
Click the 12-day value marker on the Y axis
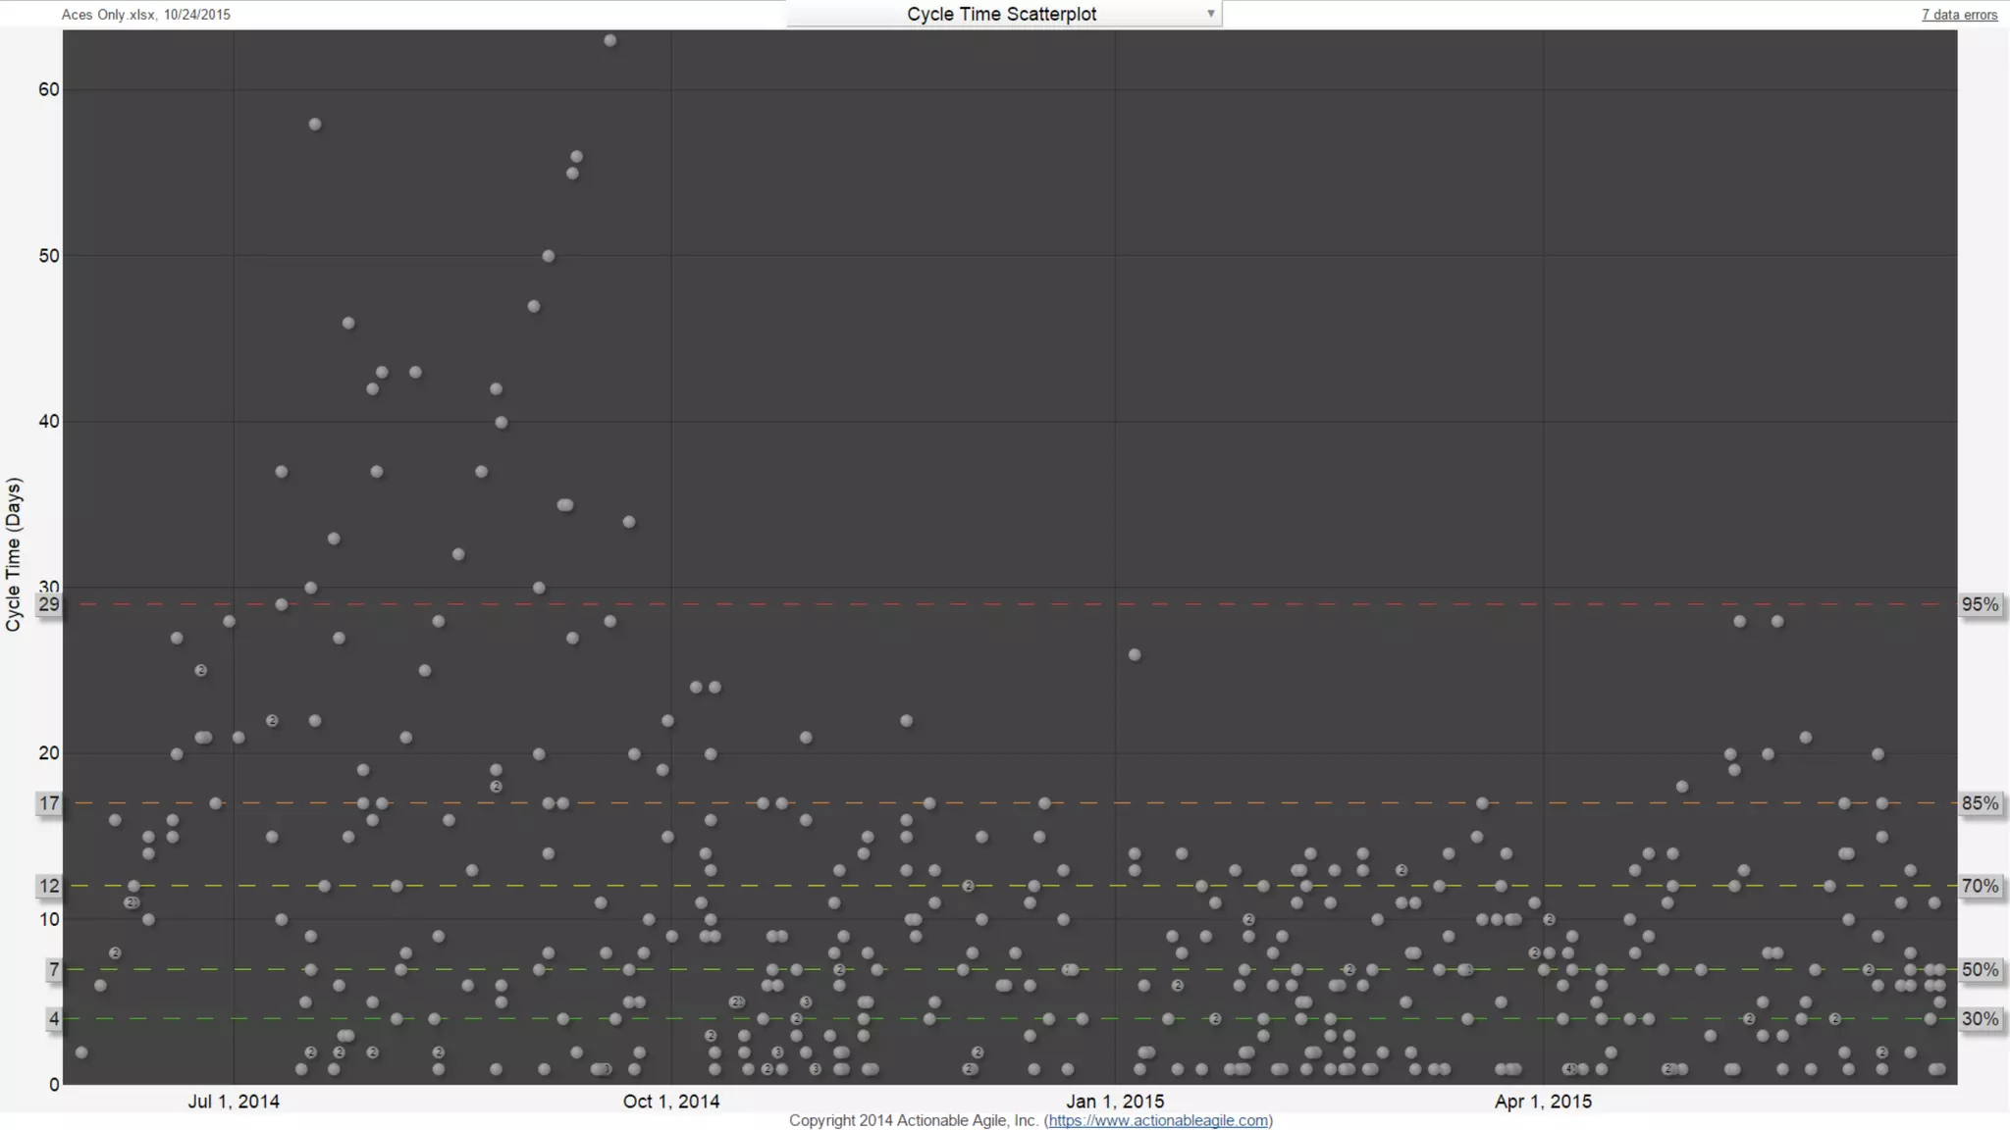tap(48, 886)
